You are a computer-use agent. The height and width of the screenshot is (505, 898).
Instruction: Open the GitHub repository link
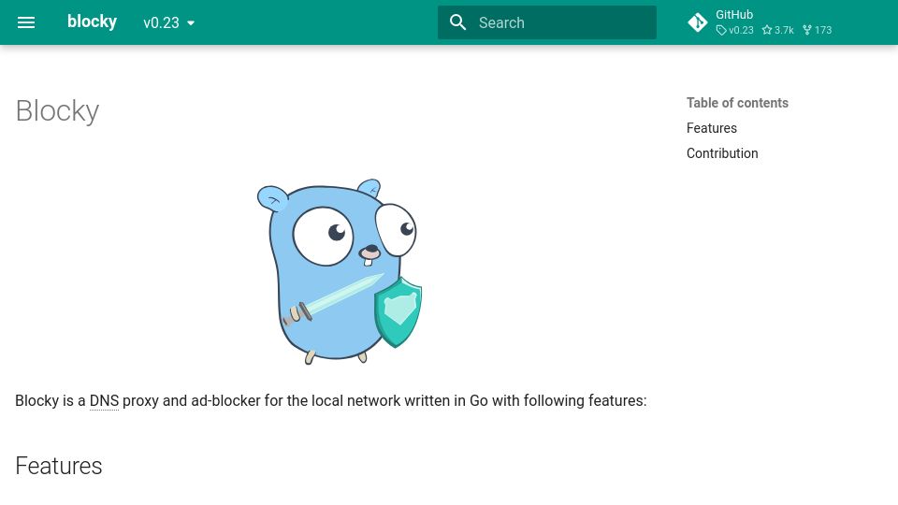tap(760, 22)
